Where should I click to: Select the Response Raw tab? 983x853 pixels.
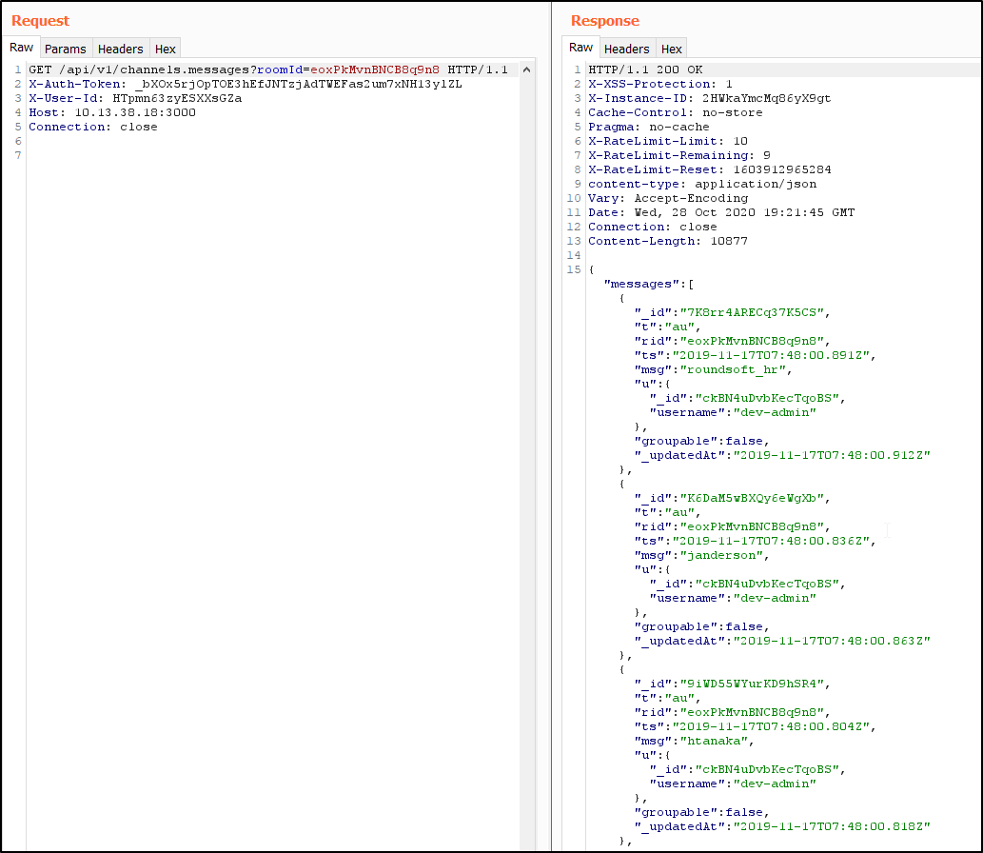coord(580,48)
